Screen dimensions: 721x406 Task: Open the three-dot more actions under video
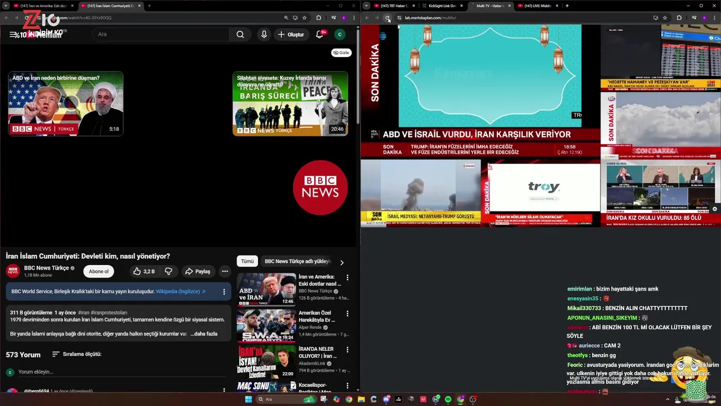tap(225, 271)
